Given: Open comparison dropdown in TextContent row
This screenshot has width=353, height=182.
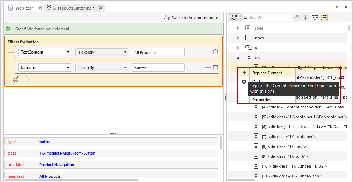Looking at the screenshot, I should coord(102,52).
